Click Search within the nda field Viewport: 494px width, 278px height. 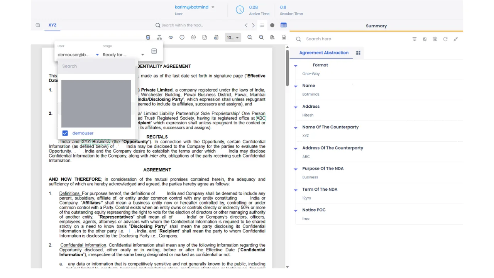click(x=182, y=25)
